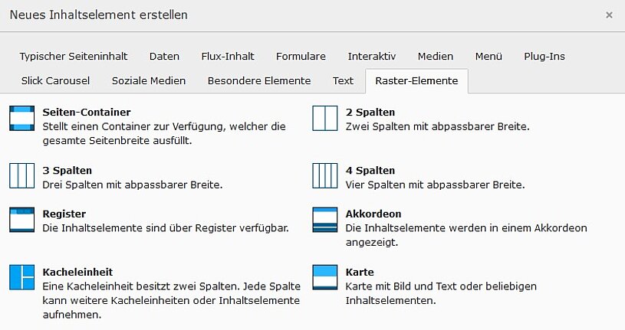This screenshot has width=625, height=330.
Task: Click the Karte card element icon
Action: click(x=325, y=277)
